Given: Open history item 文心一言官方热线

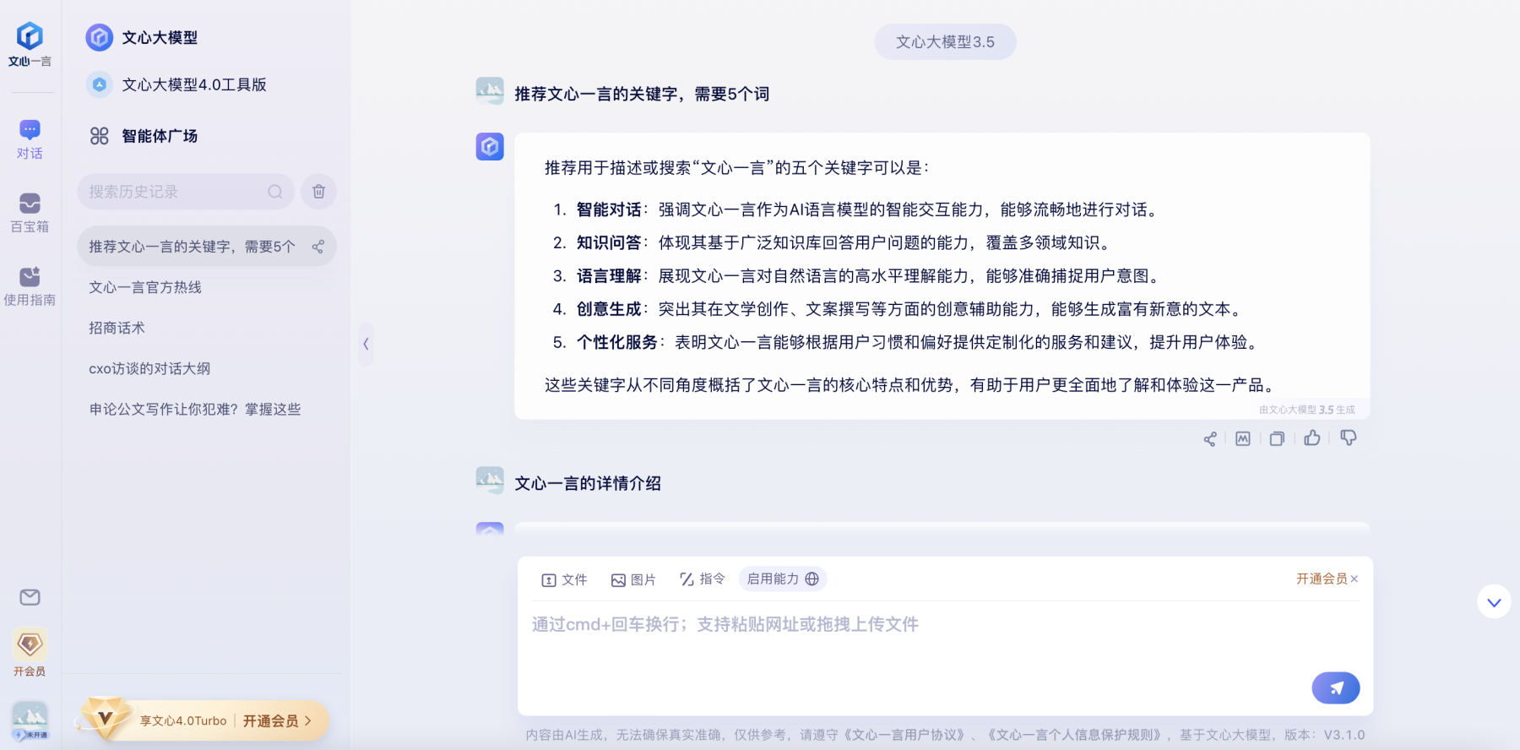Looking at the screenshot, I should click(145, 287).
